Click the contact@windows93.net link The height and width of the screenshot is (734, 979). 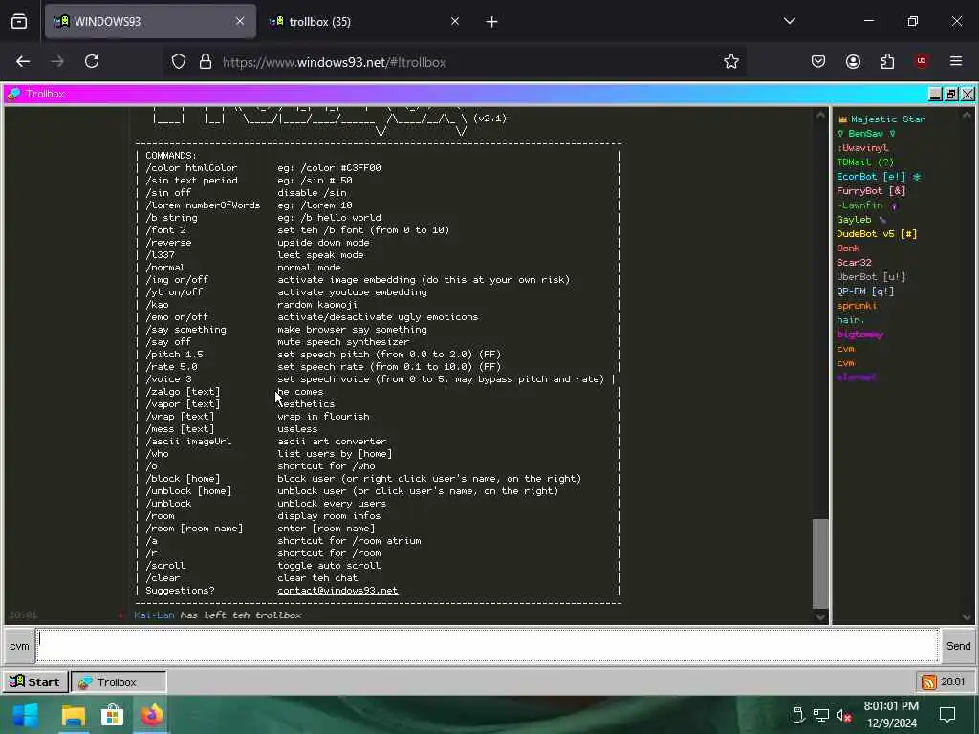[337, 591]
